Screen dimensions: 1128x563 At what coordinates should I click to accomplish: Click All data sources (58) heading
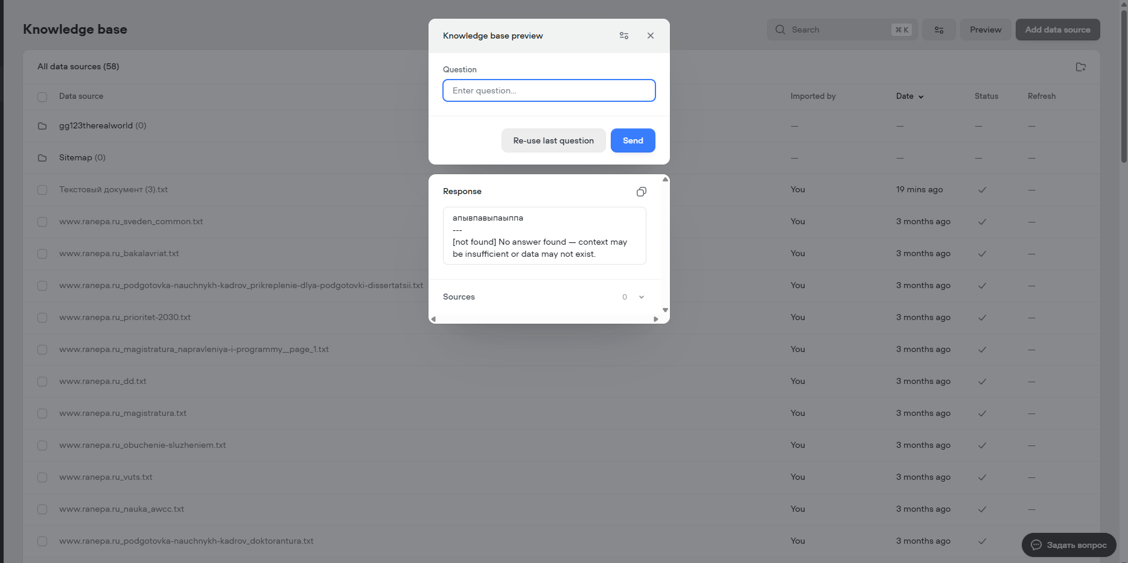(x=78, y=66)
